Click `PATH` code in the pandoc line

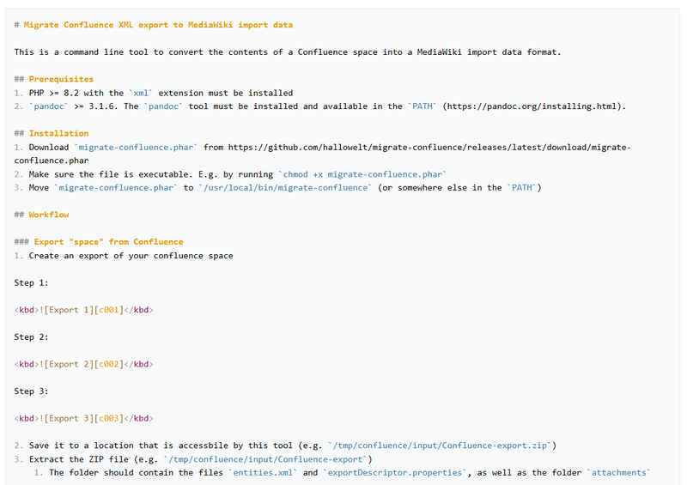pyautogui.click(x=422, y=106)
